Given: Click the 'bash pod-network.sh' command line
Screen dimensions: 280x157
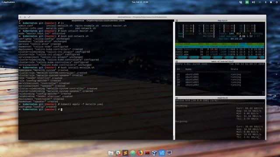Looking at the screenshot, I should (75, 36).
